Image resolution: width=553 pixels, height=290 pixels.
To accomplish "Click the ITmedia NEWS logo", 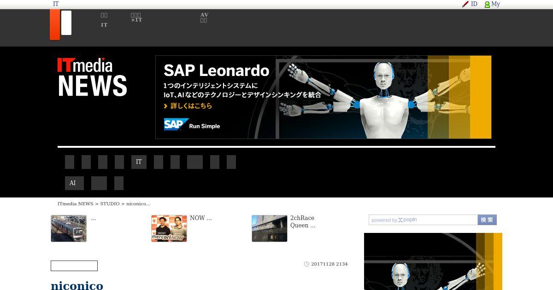I will pos(92,77).
